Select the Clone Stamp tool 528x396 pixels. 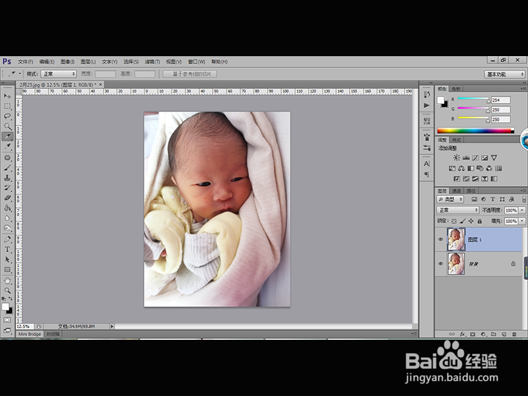tap(7, 178)
